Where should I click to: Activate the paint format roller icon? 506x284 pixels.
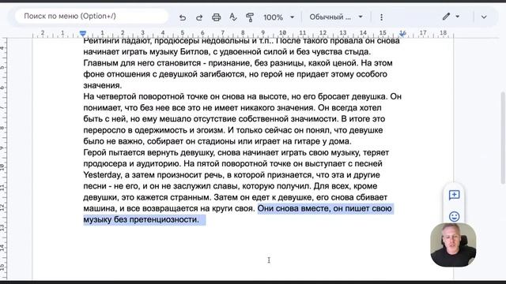[250, 17]
